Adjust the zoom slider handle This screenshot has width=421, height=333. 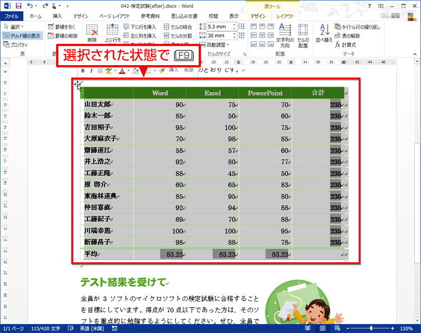(371, 328)
